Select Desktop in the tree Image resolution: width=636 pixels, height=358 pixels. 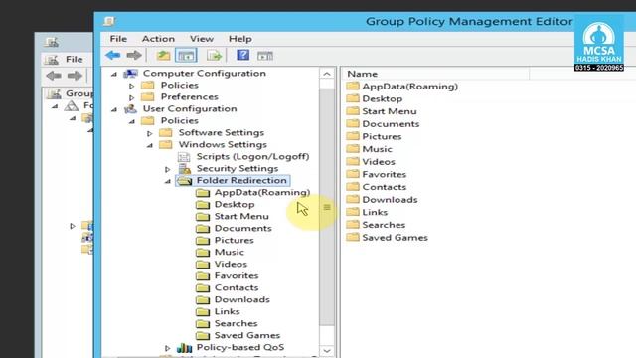(x=235, y=204)
